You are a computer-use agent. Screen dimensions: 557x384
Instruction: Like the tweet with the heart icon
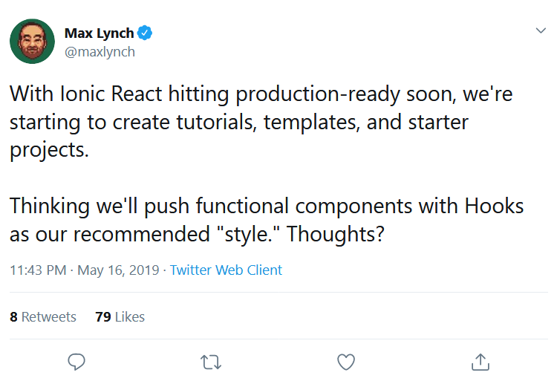click(x=345, y=362)
